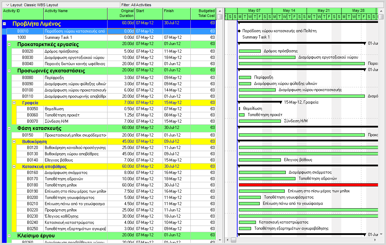Screen dimensions: 386x245
Task: Collapse the Φάση κατασκευής group
Action: point(9,129)
